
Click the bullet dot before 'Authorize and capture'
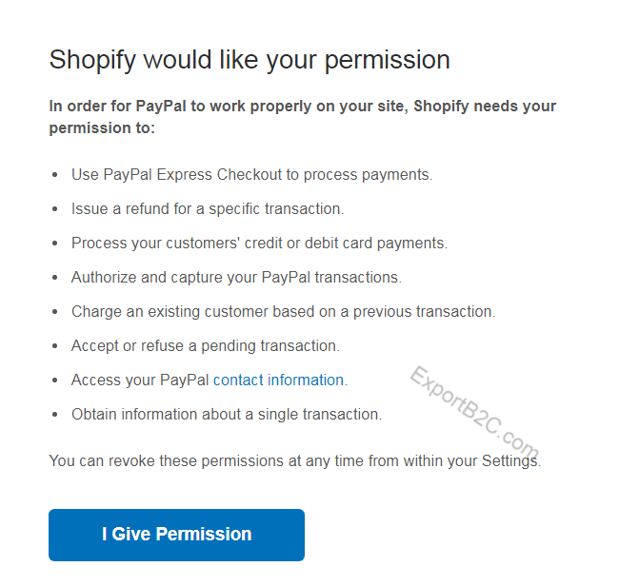click(x=54, y=278)
